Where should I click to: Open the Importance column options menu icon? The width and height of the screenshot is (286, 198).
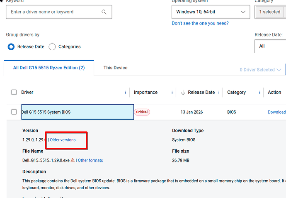pyautogui.click(x=172, y=93)
